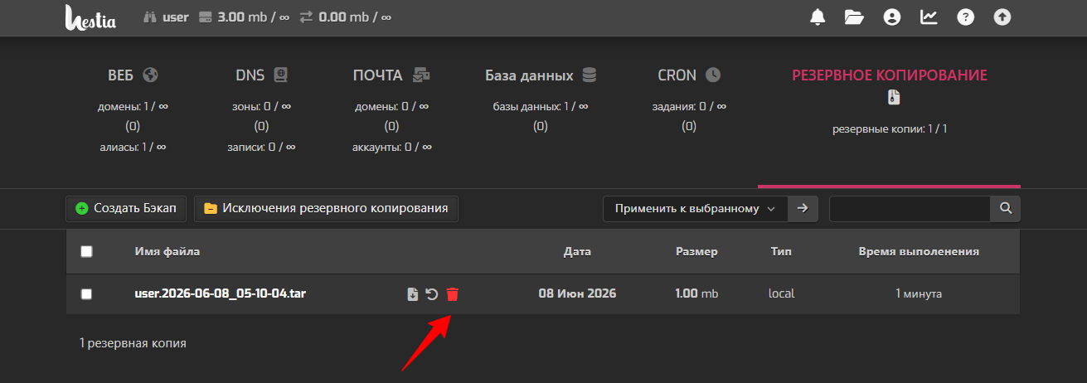Click the DNS book icon
Viewport: 1087px width, 383px height.
click(x=280, y=75)
